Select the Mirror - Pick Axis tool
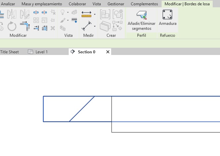 pos(12,14)
